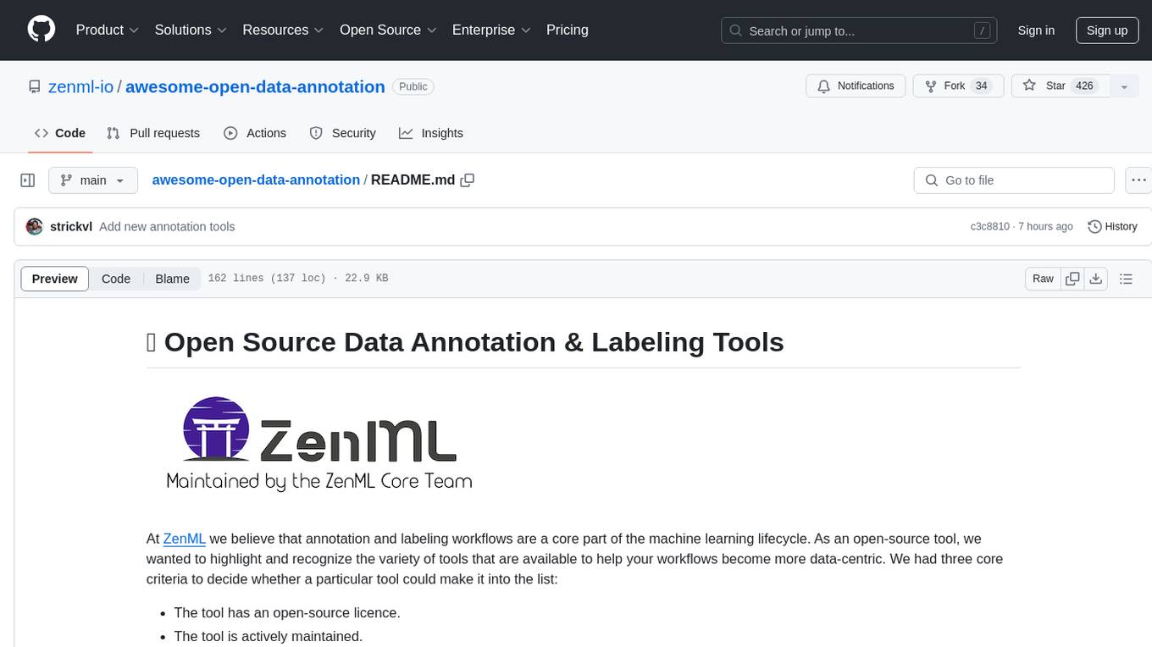Expand the Product menu
Image resolution: width=1152 pixels, height=647 pixels.
[x=108, y=30]
